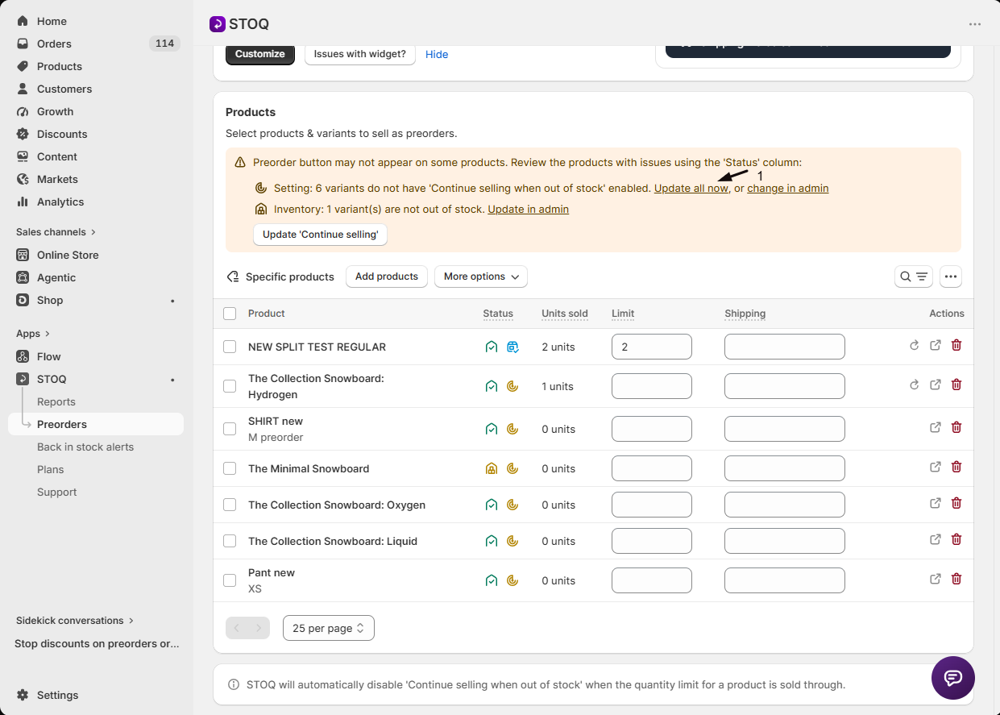Viewport: 1000px width, 715px height.
Task: Delete the SHIRT new row
Action: click(x=956, y=427)
